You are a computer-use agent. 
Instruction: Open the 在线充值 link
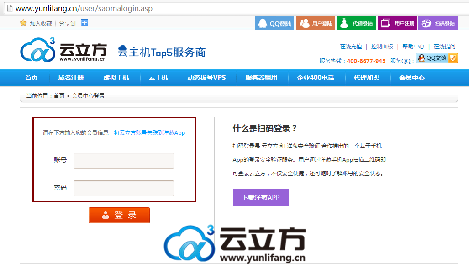(351, 47)
